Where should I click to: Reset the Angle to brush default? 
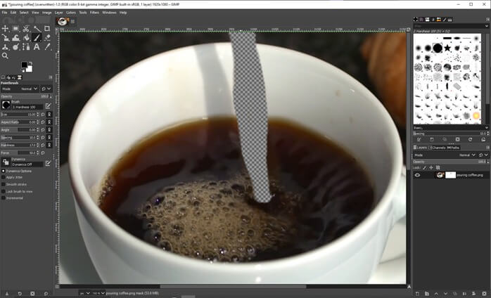[43, 129]
